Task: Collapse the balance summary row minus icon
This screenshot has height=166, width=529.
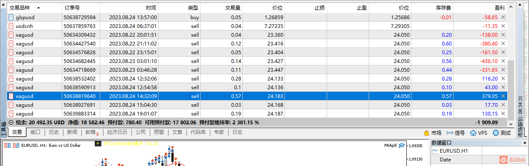Action: click(11, 123)
